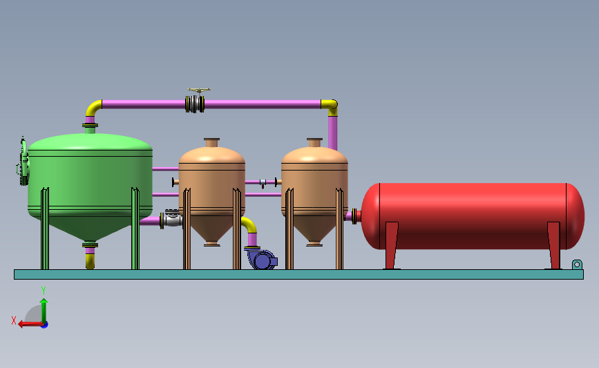Select top nozzle of right orange tank
599x368 pixels.
314,142
